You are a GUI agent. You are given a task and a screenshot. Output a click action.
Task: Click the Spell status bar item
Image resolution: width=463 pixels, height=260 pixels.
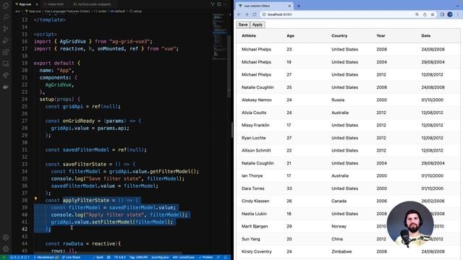(x=98, y=257)
